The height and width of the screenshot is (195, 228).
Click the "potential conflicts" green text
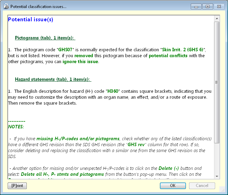click(x=168, y=55)
